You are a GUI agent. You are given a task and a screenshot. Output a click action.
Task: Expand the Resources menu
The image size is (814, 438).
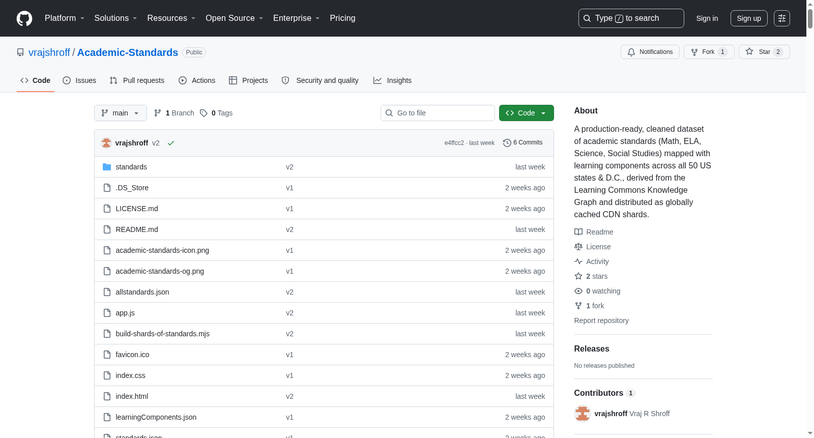click(171, 18)
